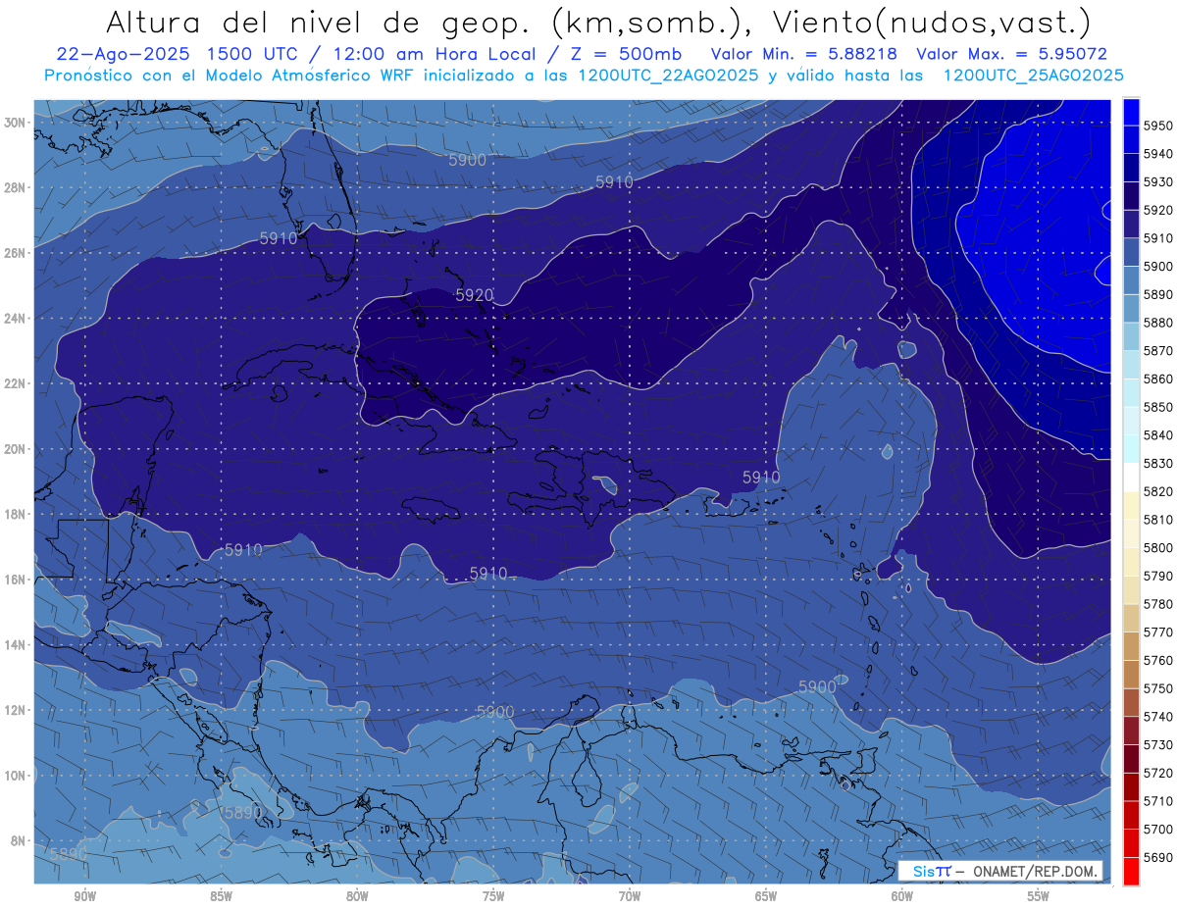The width and height of the screenshot is (1177, 909).
Task: Click the 80W longitude axis label
Action: tap(357, 896)
